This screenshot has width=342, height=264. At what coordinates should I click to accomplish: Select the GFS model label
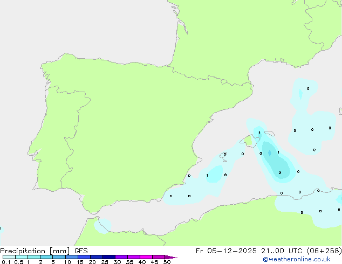point(81,251)
